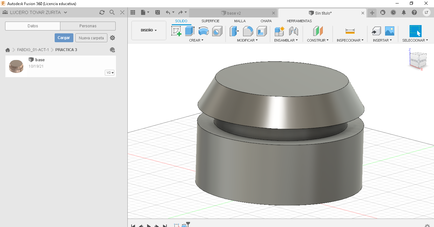434x227 pixels.
Task: Open data panel settings gear
Action: click(x=112, y=38)
